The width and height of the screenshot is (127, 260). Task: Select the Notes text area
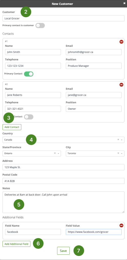tap(63, 202)
